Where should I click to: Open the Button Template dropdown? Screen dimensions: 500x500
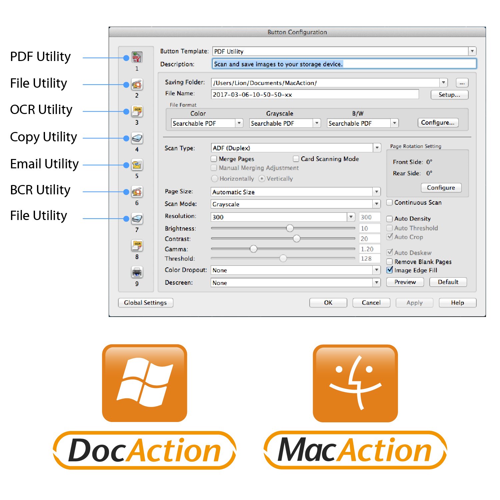point(472,51)
